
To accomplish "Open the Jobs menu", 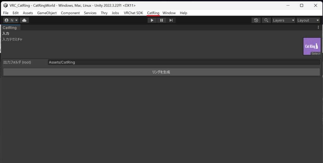I will (x=115, y=13).
